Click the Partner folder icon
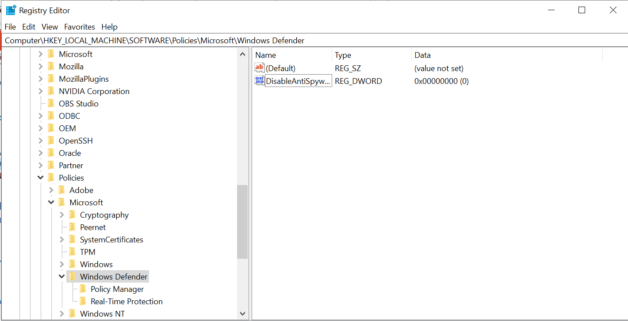This screenshot has height=321, width=628. point(51,166)
